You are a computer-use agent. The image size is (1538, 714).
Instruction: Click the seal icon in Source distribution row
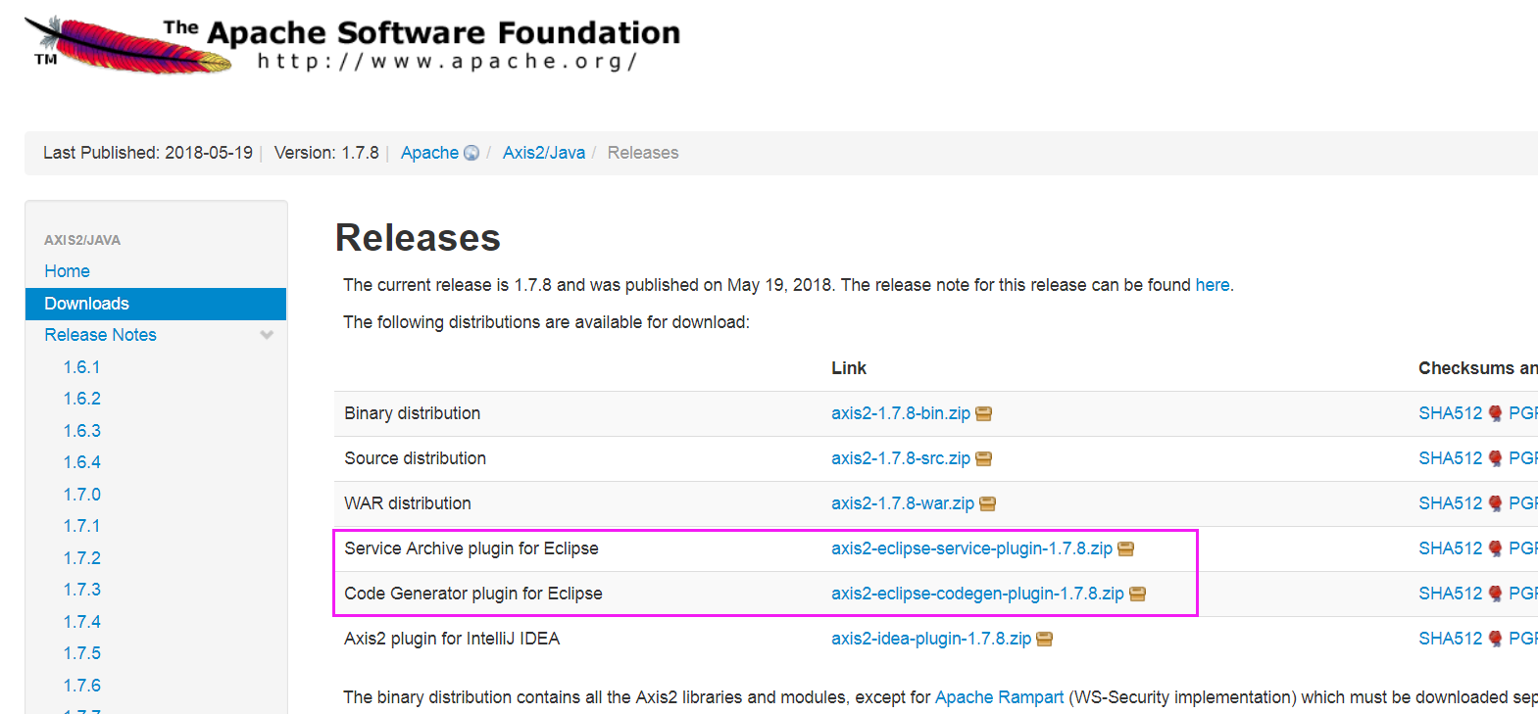click(x=1496, y=458)
